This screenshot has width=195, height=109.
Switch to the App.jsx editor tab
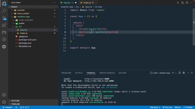point(68,3)
